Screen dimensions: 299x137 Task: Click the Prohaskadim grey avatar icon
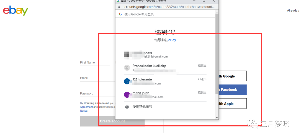(127, 68)
